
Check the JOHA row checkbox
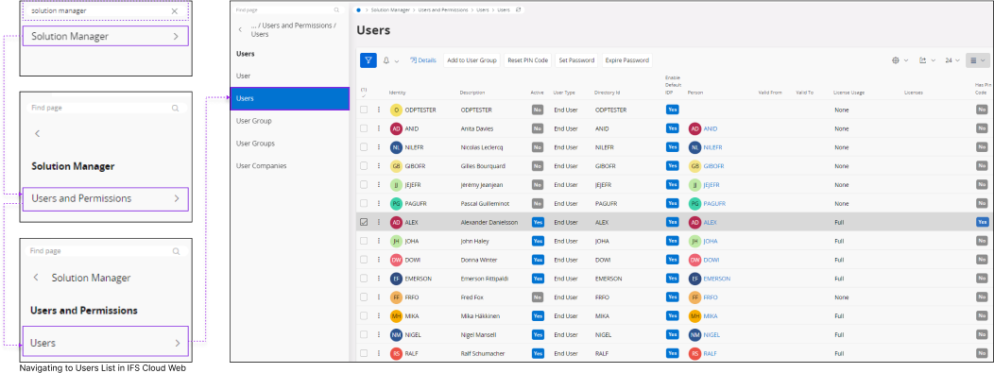point(364,241)
